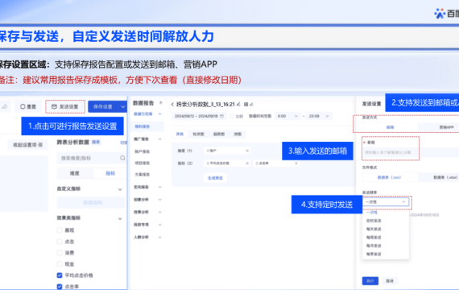Uncheck the 点击率 checkbox
Viewport: 459px width, 290px height.
(x=60, y=286)
